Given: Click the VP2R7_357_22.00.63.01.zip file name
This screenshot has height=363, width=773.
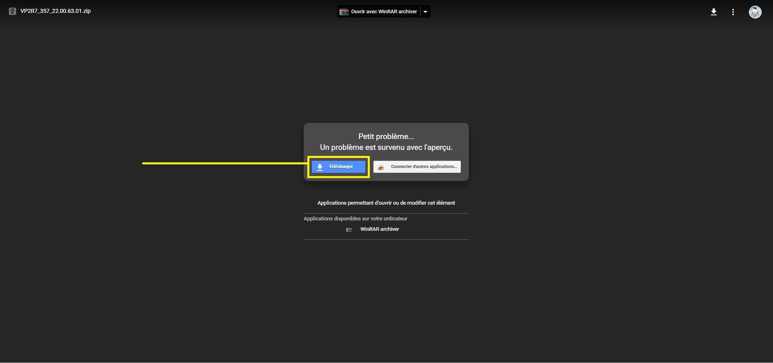Looking at the screenshot, I should pyautogui.click(x=56, y=11).
